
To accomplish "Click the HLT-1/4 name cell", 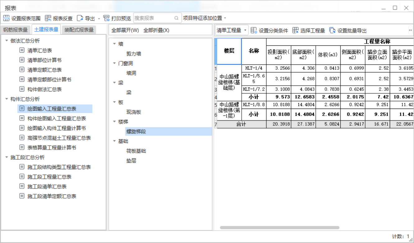I will pyautogui.click(x=254, y=68).
